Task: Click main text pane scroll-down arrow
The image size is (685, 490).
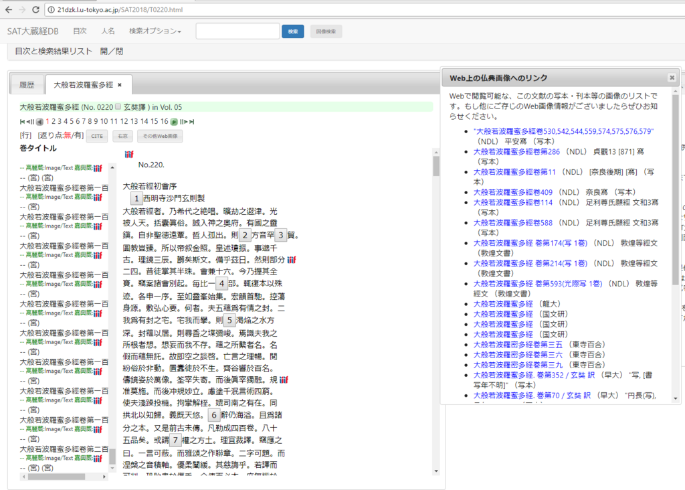Action: [436, 471]
